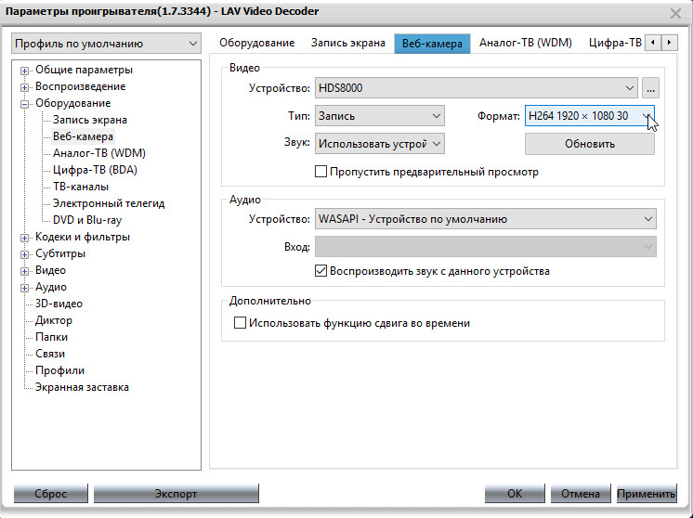Enable Пропустить предварительный просмотр checkbox

coord(321,172)
